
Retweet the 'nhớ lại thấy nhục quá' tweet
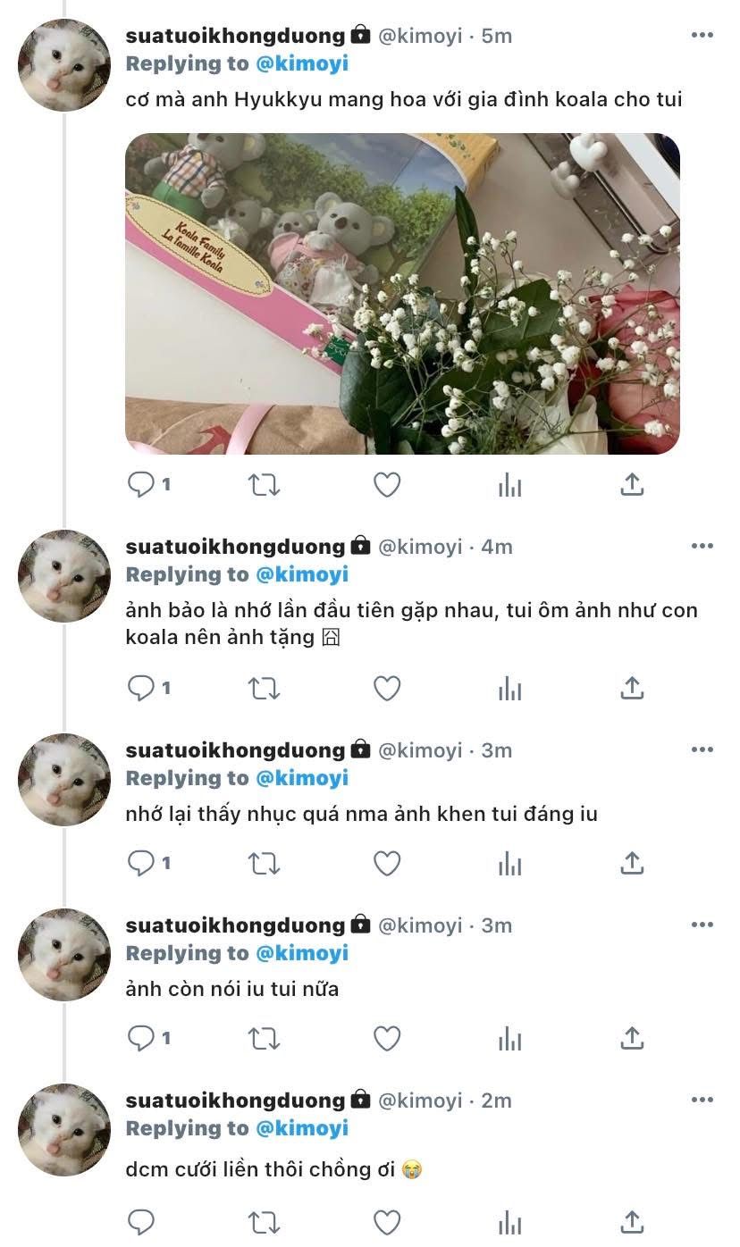264,864
